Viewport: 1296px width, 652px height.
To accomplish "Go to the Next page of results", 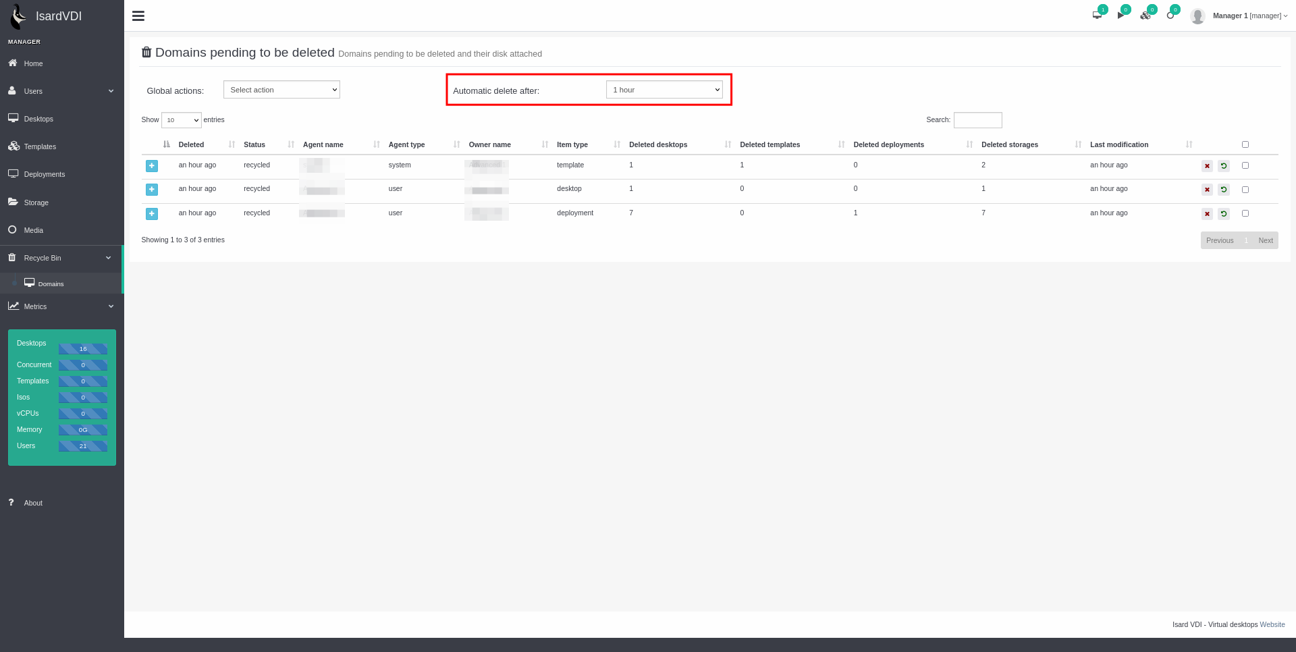I will 1265,240.
